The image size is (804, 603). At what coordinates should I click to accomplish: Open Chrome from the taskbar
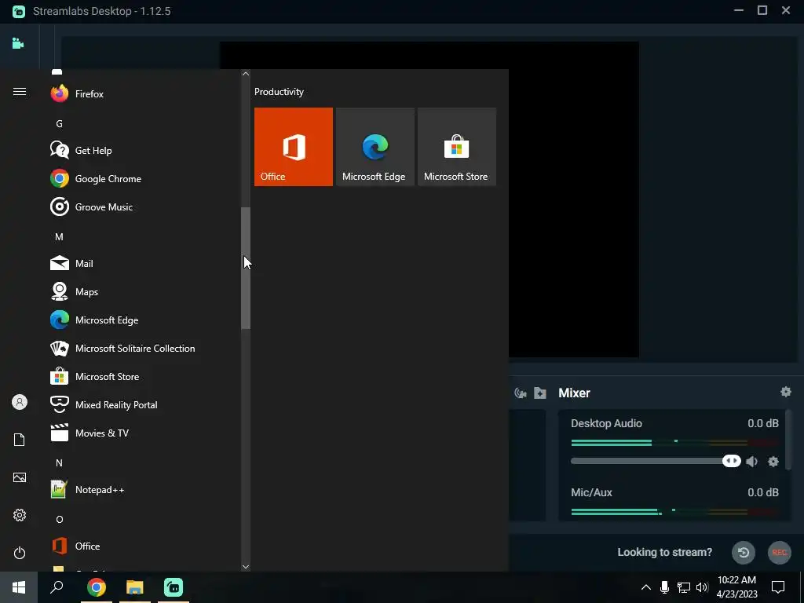(97, 587)
